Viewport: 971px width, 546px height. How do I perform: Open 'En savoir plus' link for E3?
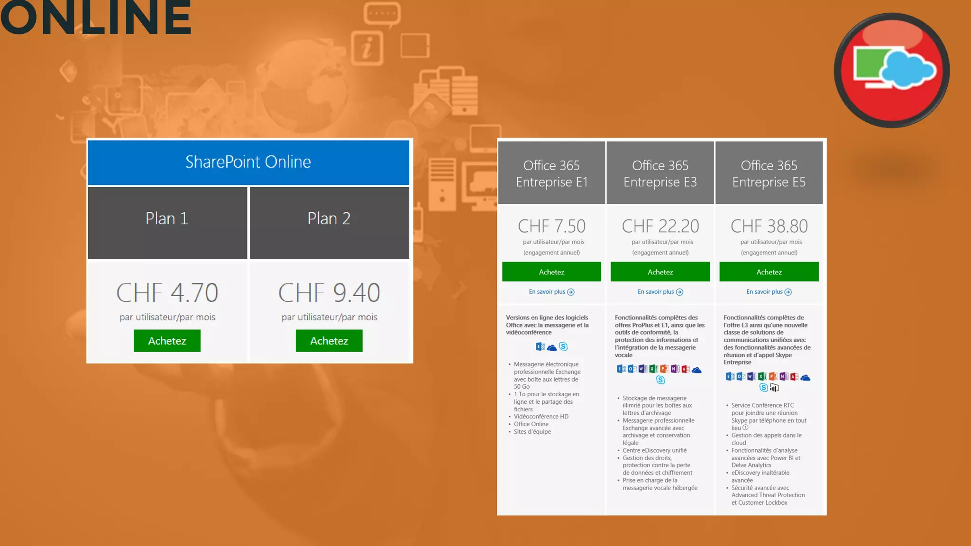click(x=660, y=292)
